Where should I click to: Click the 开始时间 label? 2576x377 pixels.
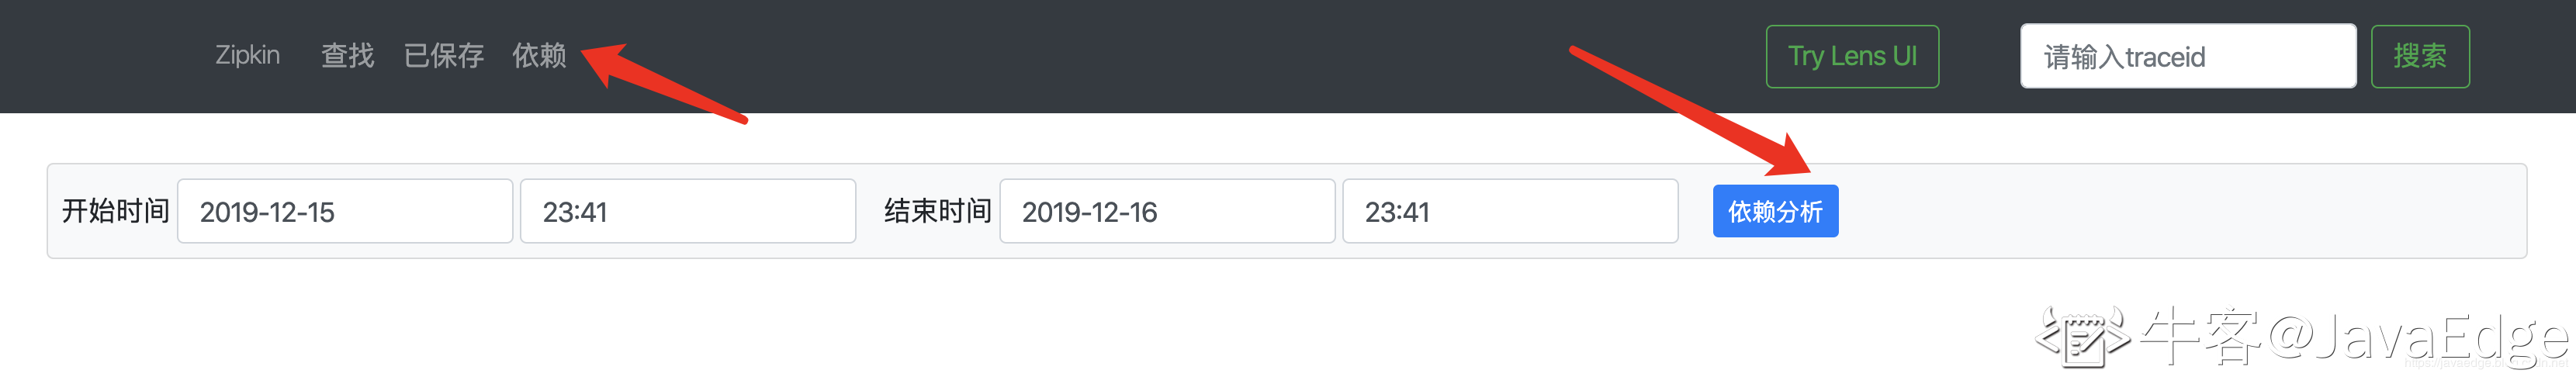tap(115, 211)
